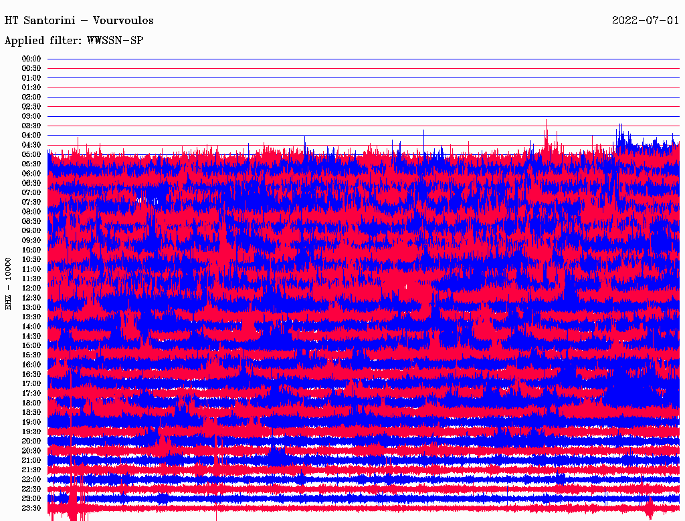The width and height of the screenshot is (685, 521).
Task: Click the 2022-07-01 date label
Action: pyautogui.click(x=645, y=21)
